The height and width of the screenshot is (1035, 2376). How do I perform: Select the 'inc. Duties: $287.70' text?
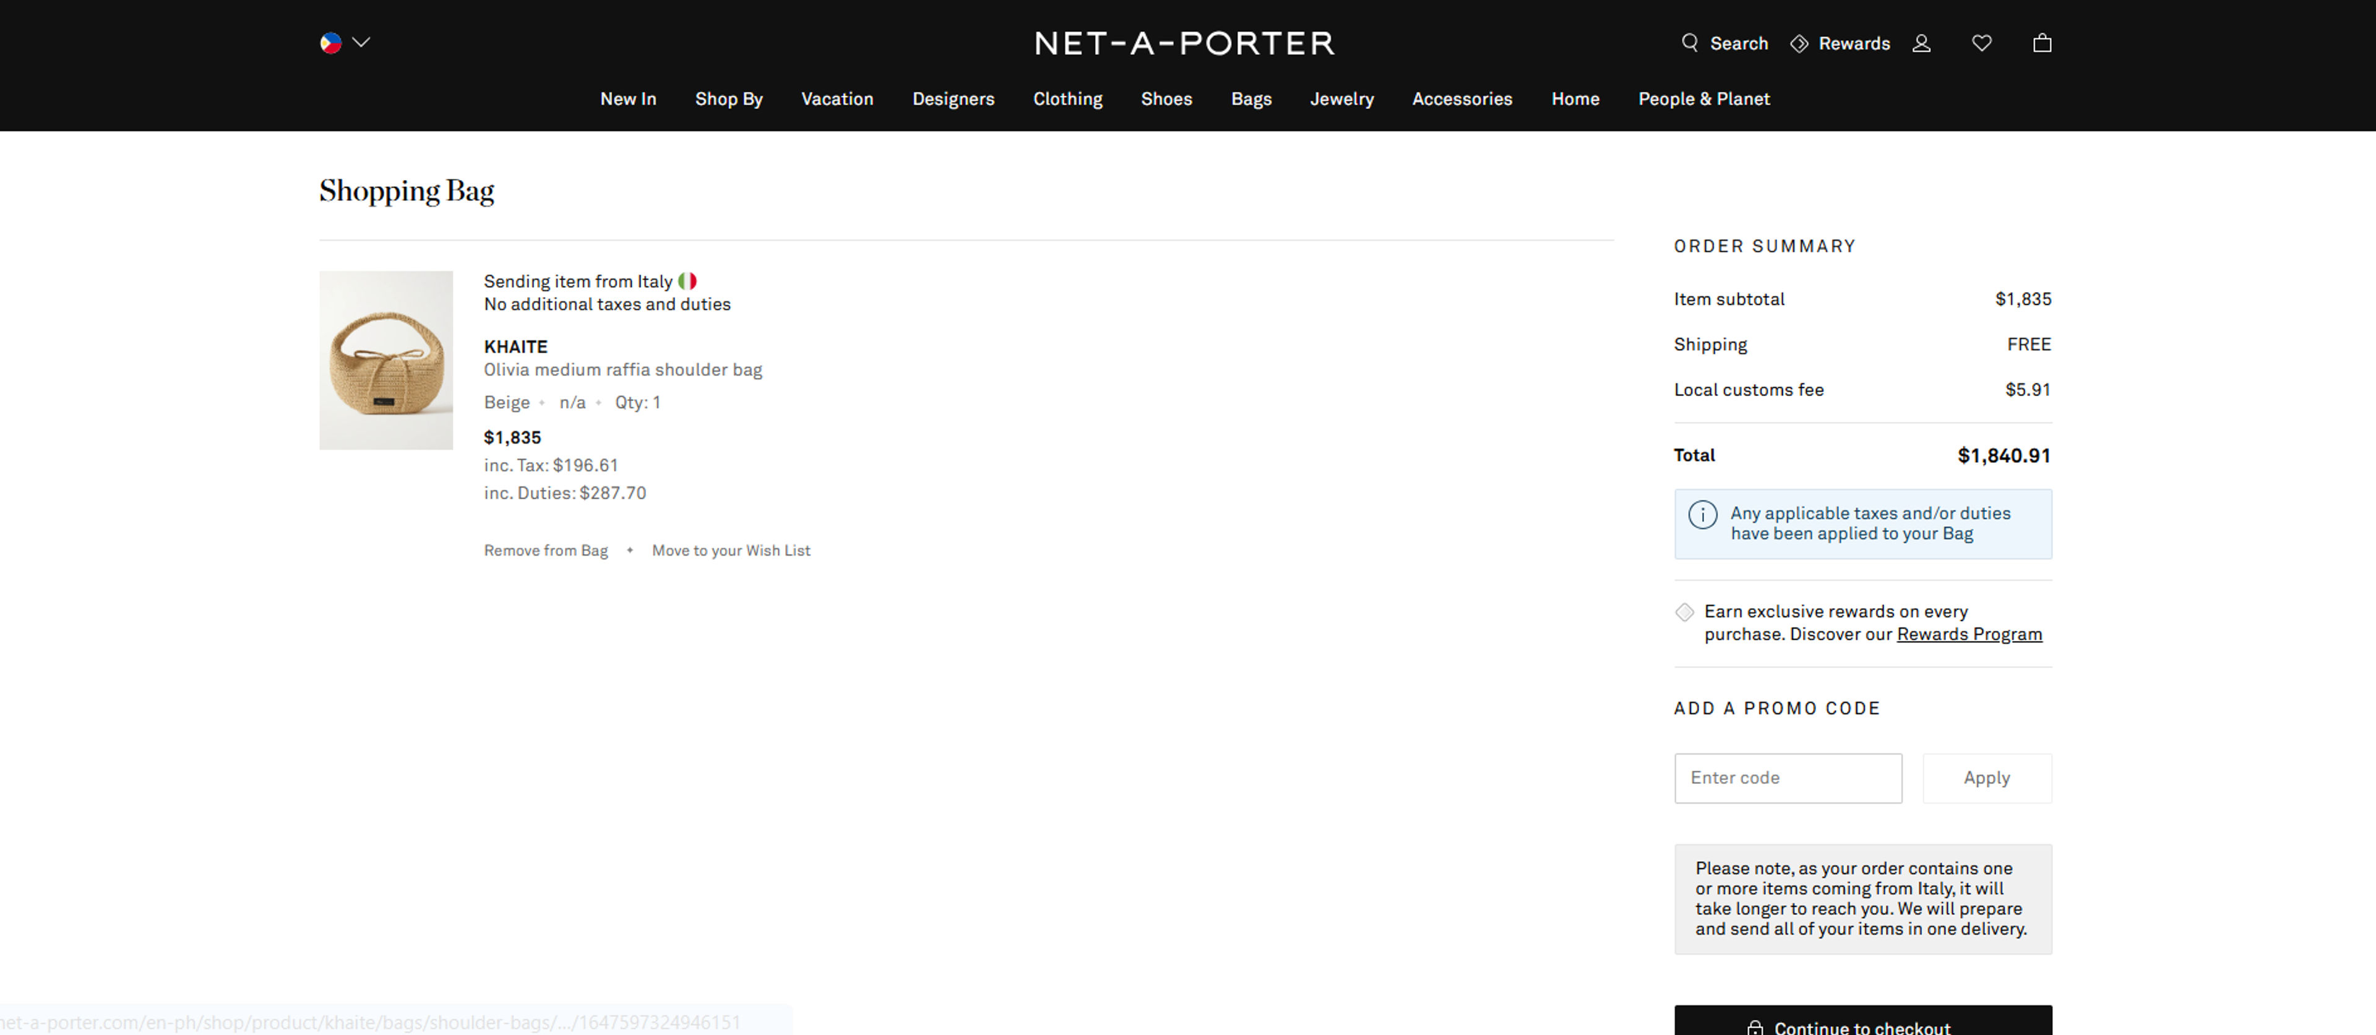tap(564, 492)
